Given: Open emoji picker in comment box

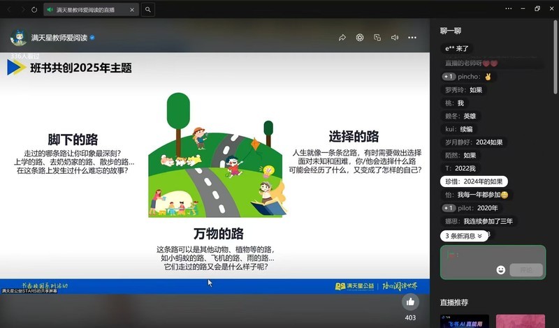Looking at the screenshot, I should click(501, 270).
